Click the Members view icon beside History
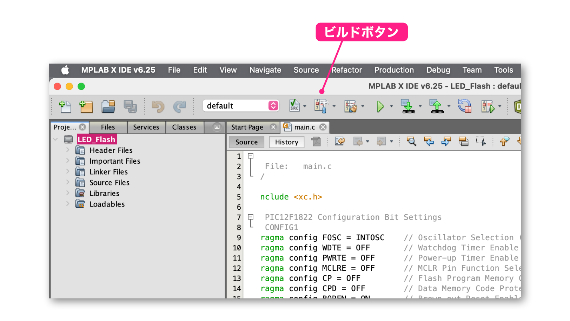Viewport: 570px width, 321px height. (316, 142)
